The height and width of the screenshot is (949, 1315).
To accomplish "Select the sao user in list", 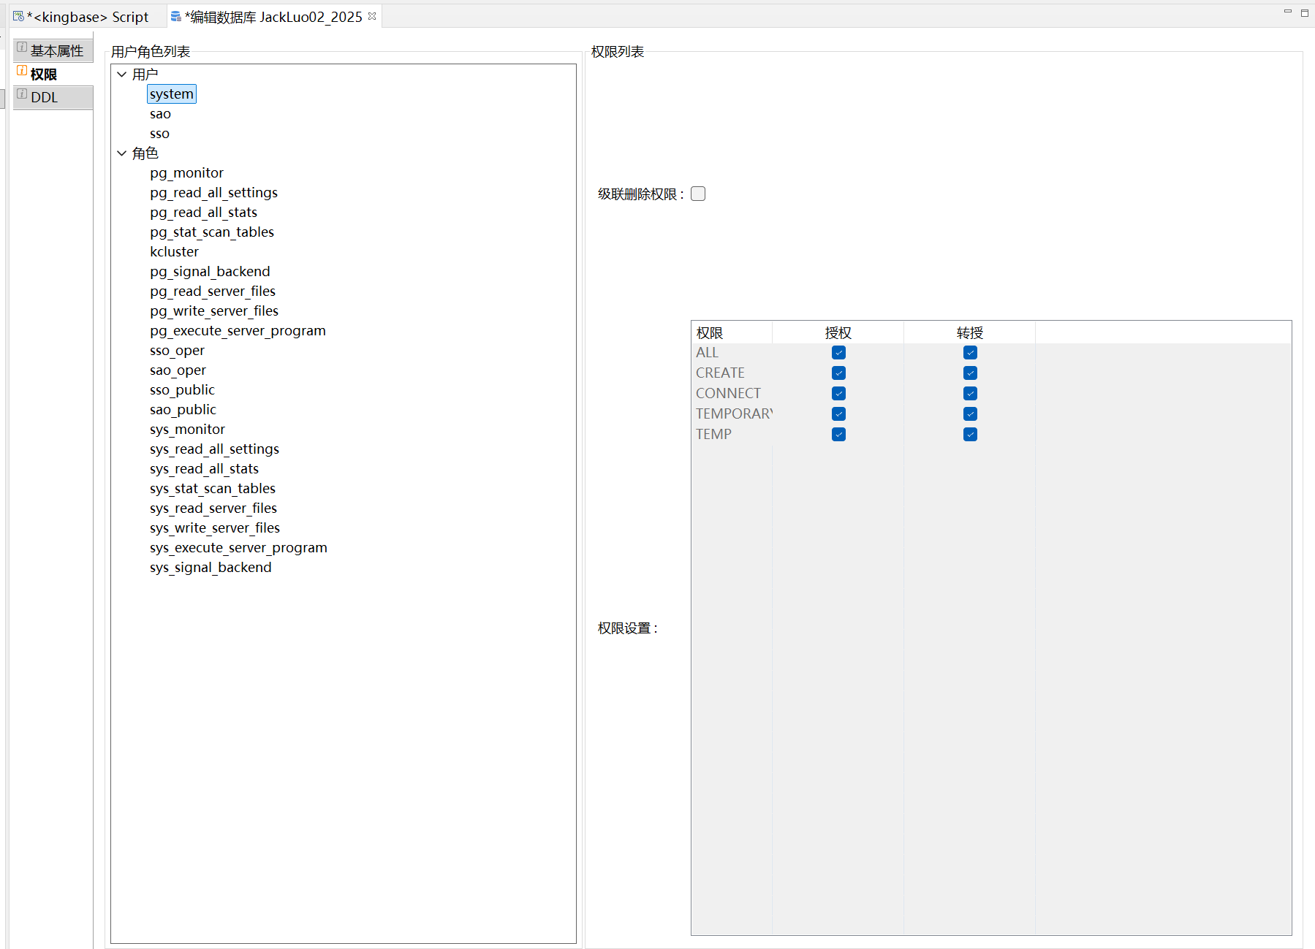I will tap(160, 114).
